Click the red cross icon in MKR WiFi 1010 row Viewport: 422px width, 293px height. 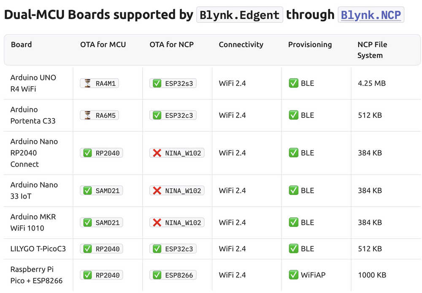pyautogui.click(x=157, y=223)
